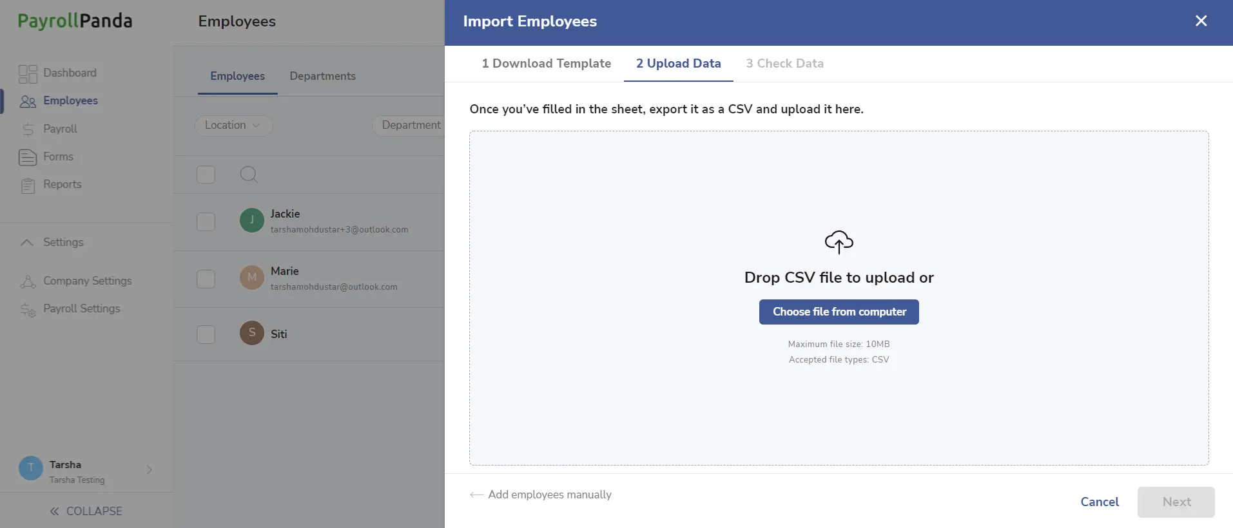Click Jackie's green avatar

click(x=252, y=220)
